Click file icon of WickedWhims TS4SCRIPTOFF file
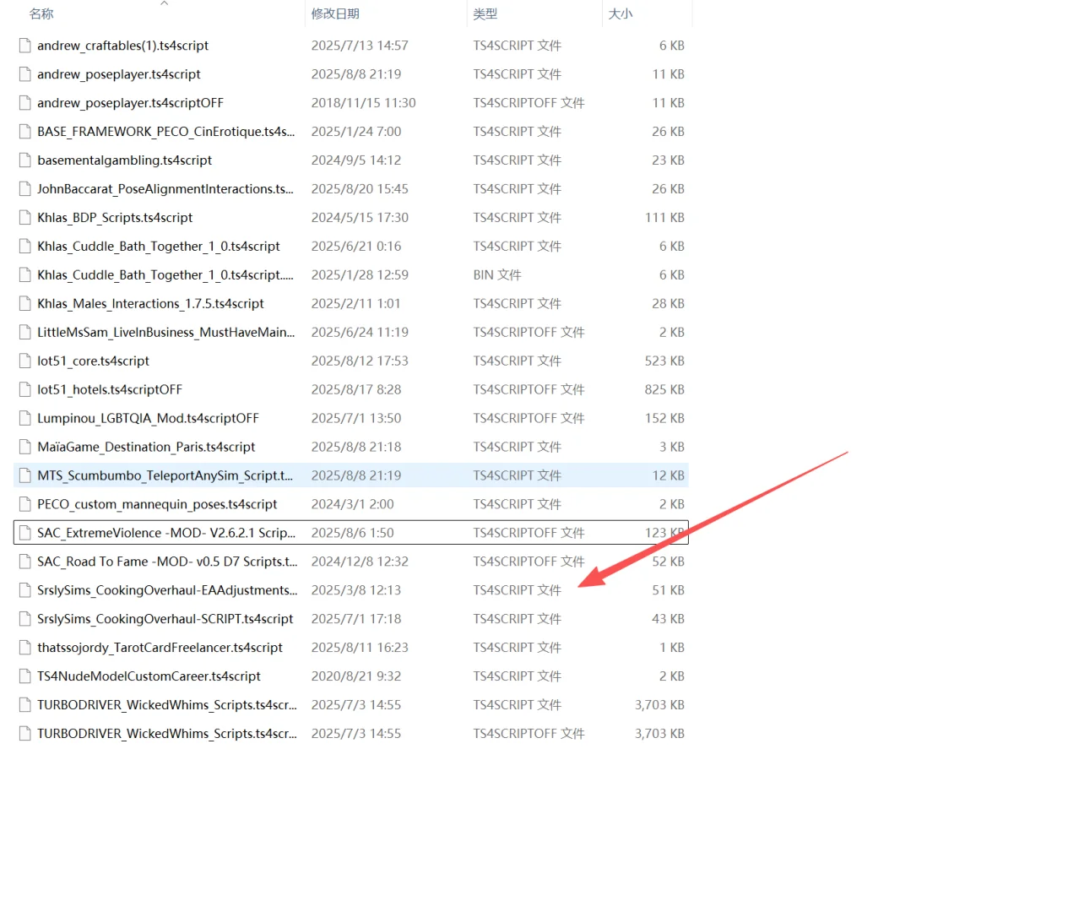1068x912 pixels. 25,735
